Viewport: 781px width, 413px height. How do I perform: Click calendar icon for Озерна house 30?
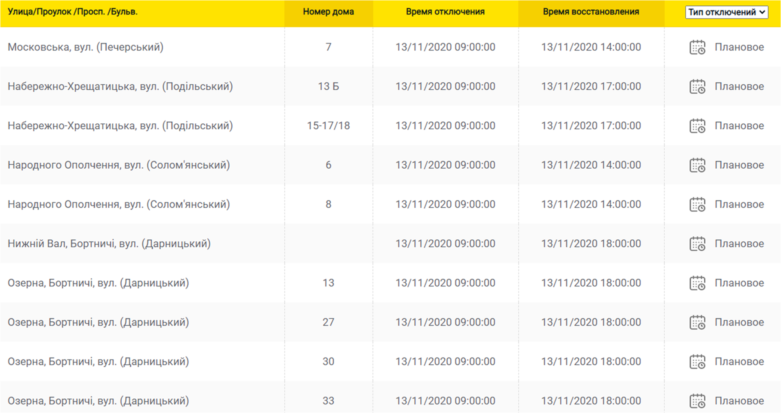pyautogui.click(x=697, y=362)
